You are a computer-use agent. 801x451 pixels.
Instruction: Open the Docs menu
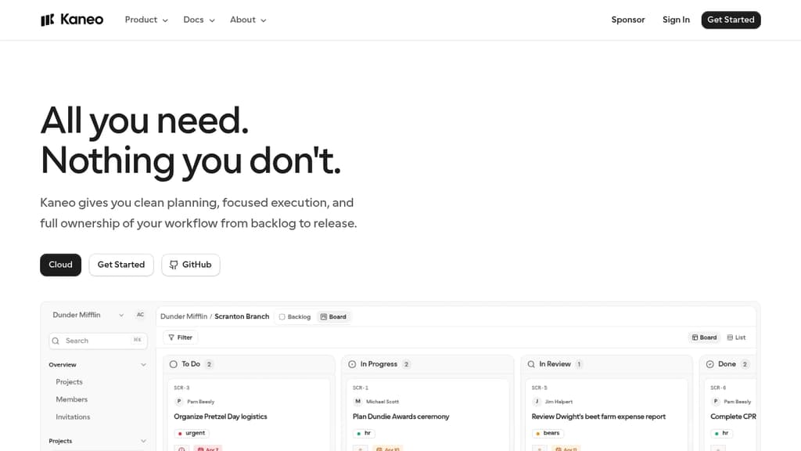tap(198, 20)
